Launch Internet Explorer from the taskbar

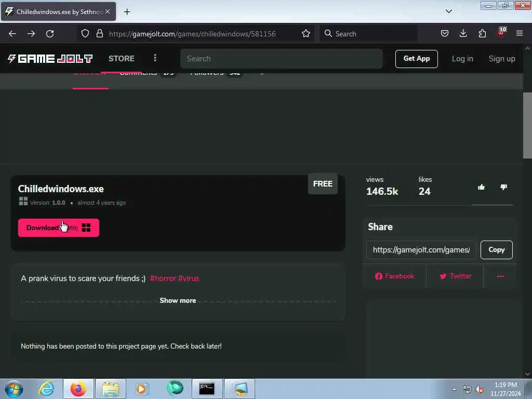tap(46, 389)
